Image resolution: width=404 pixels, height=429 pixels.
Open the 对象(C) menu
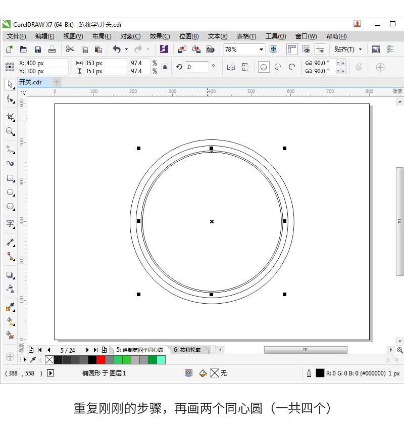coord(130,36)
